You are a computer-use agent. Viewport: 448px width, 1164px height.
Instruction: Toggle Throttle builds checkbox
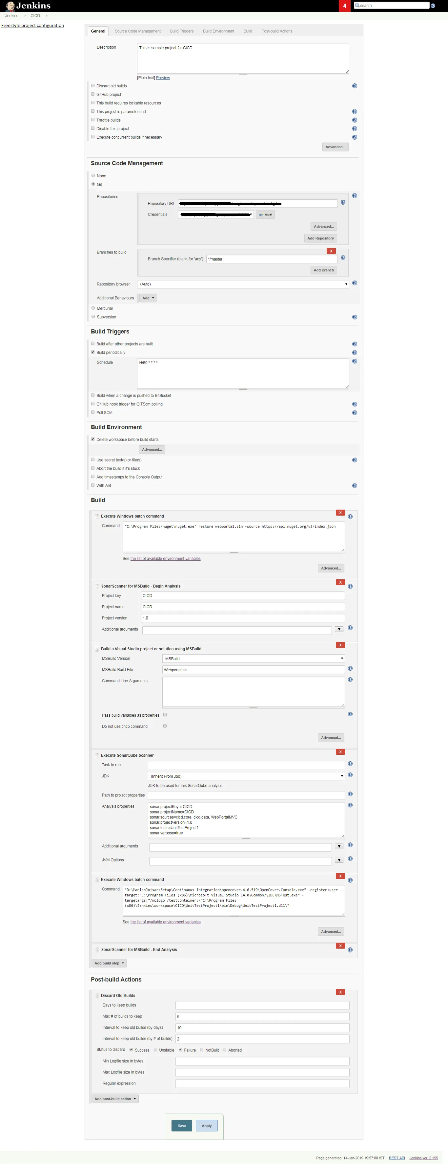[93, 120]
